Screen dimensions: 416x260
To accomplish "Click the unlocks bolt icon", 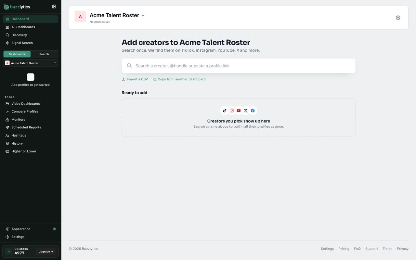I will (x=9, y=251).
